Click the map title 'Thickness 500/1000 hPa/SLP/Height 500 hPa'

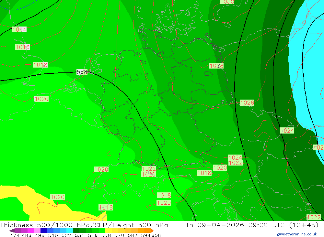pyautogui.click(x=84, y=225)
